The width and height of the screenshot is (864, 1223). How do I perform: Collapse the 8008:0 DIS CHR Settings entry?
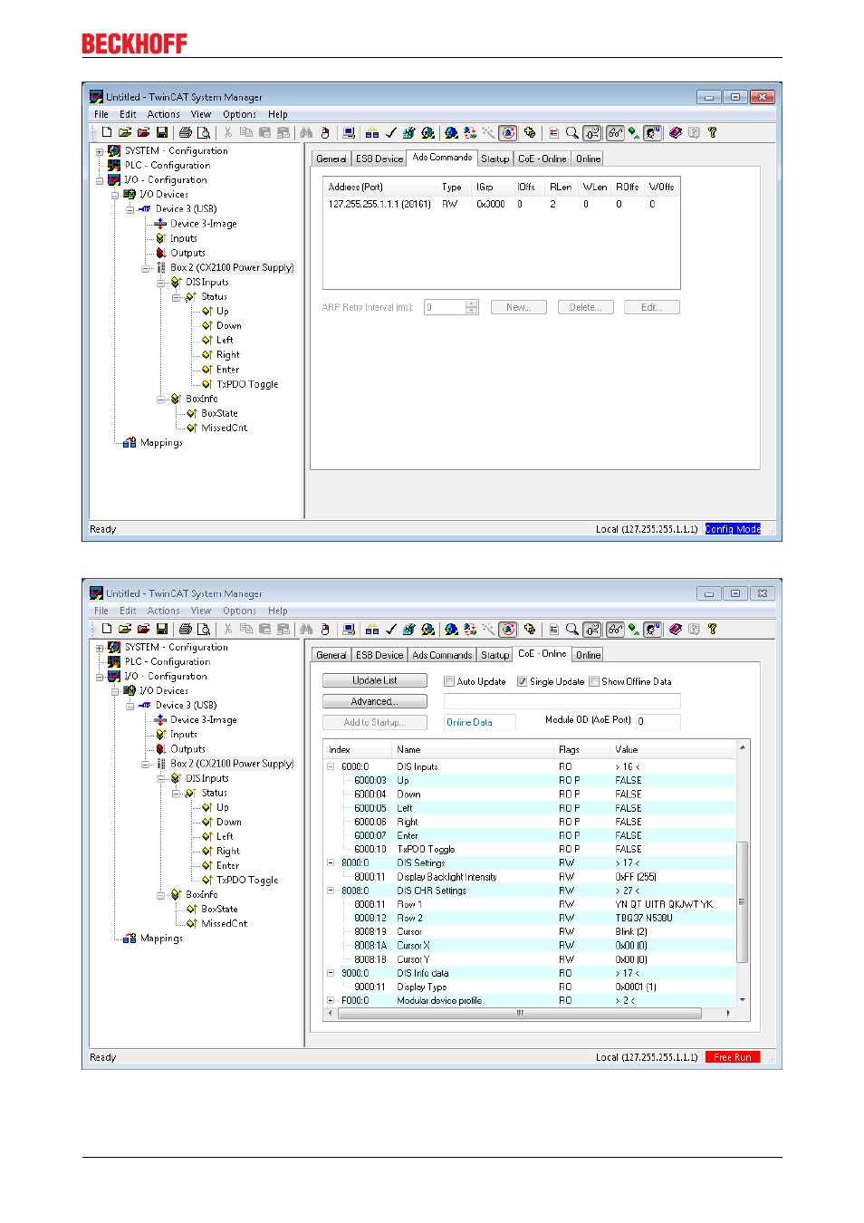pos(331,891)
